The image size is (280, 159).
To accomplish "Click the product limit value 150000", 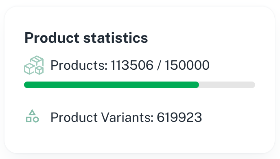I will (187, 65).
